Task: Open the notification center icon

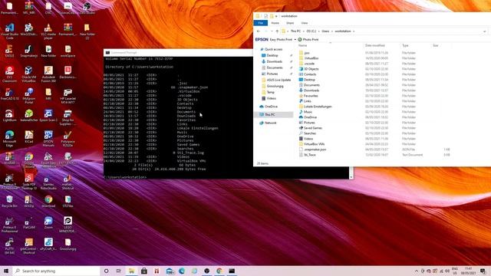Action: [x=483, y=271]
